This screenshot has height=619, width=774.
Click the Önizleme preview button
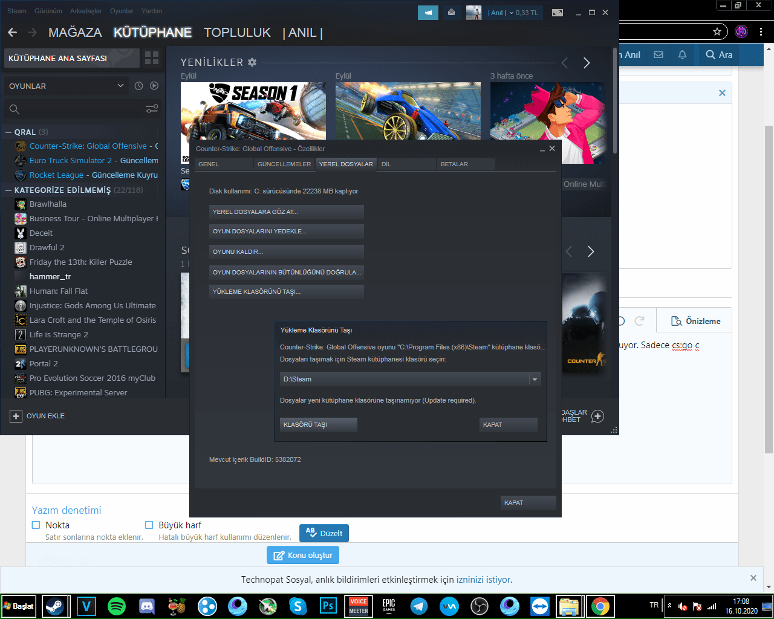696,321
